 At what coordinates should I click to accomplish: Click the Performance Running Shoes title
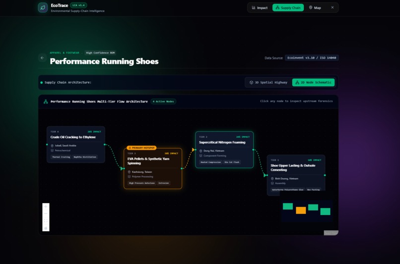(104, 61)
